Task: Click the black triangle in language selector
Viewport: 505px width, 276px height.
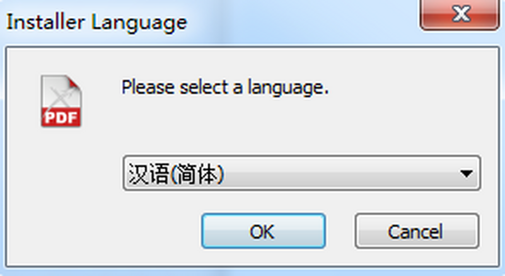Action: click(466, 173)
